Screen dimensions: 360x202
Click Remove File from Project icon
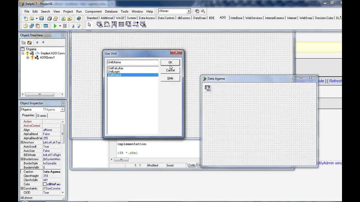[x=69, y=19]
